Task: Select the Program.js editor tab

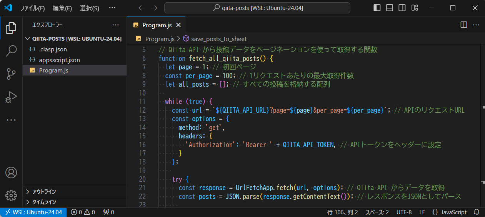Action: 157,25
